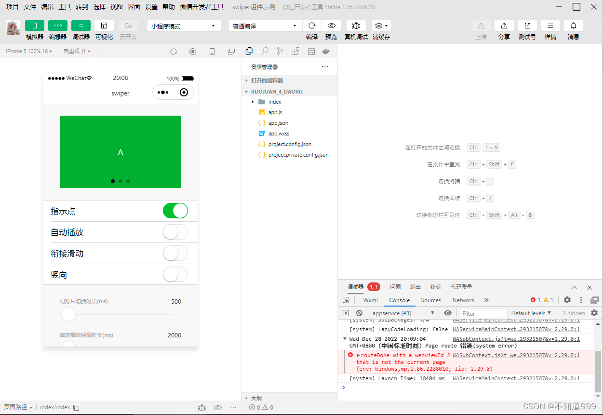Open the Search magnifier in sidebar

(x=265, y=51)
